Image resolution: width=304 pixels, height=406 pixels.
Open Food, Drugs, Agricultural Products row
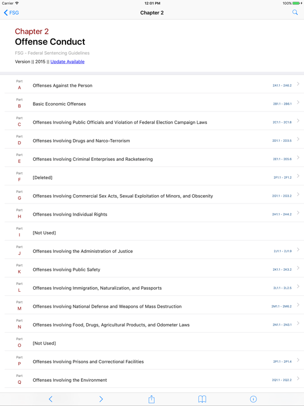pyautogui.click(x=152, y=323)
